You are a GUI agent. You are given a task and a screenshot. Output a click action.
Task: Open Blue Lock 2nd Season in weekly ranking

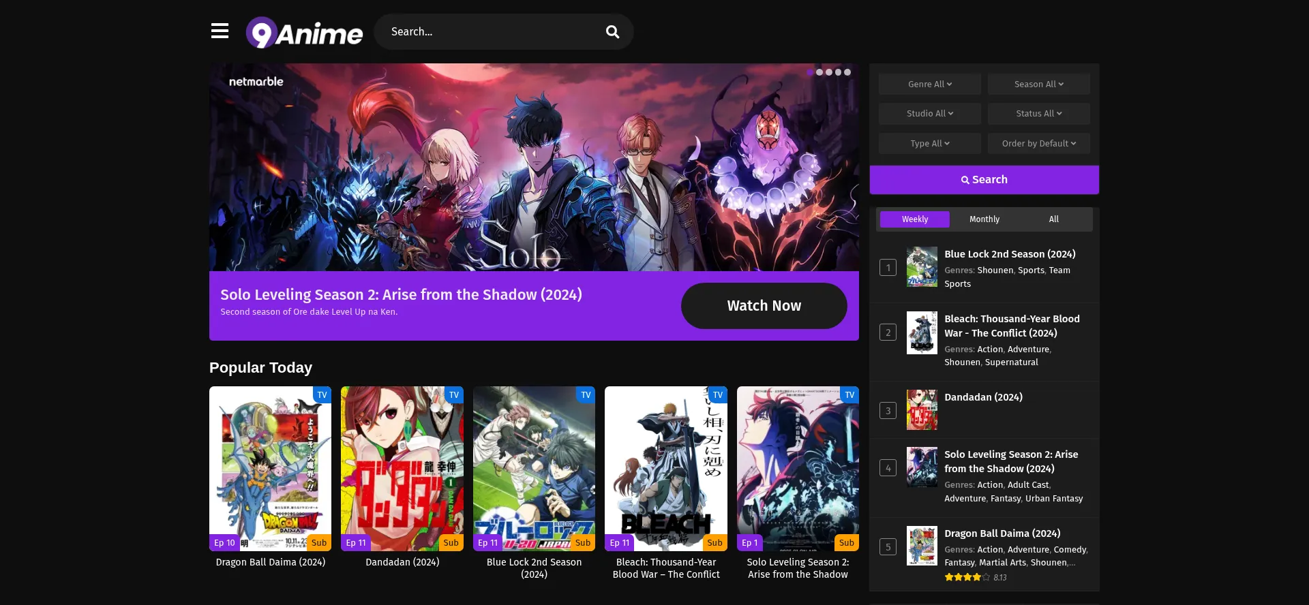point(1010,254)
